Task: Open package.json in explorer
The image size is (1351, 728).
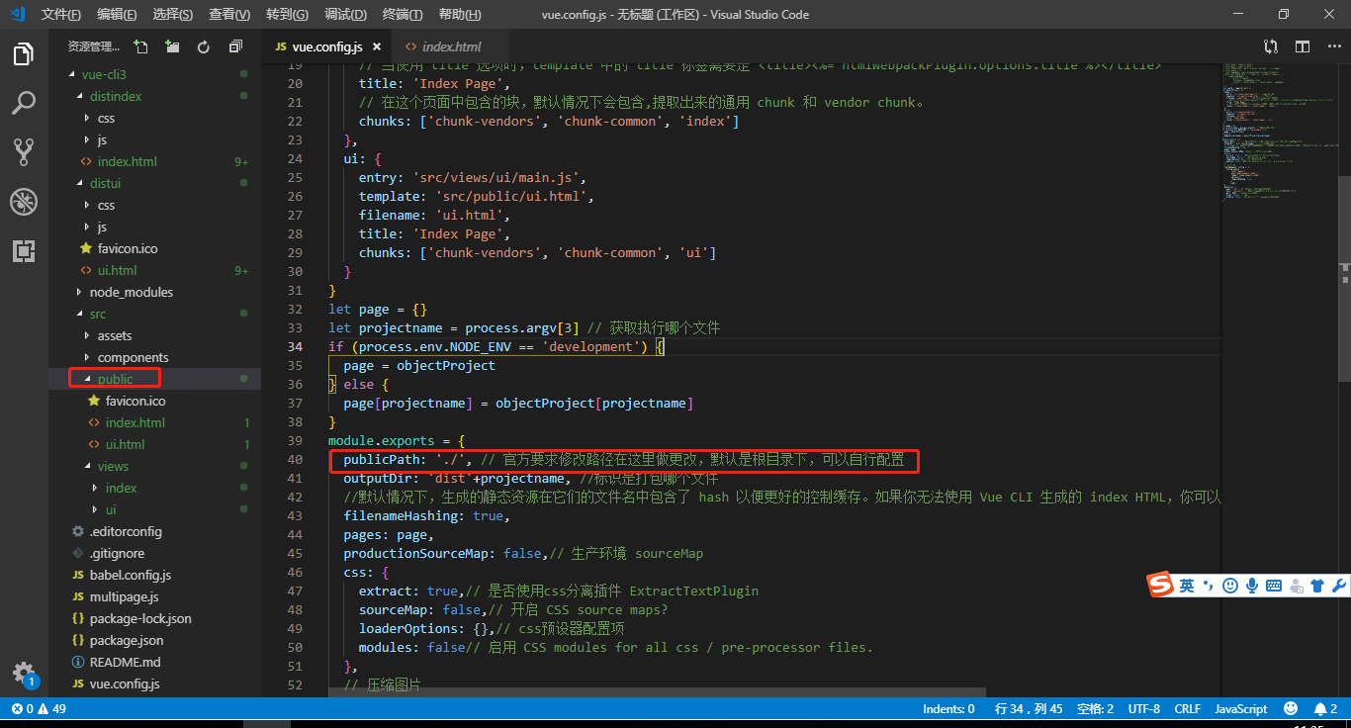Action: point(127,640)
